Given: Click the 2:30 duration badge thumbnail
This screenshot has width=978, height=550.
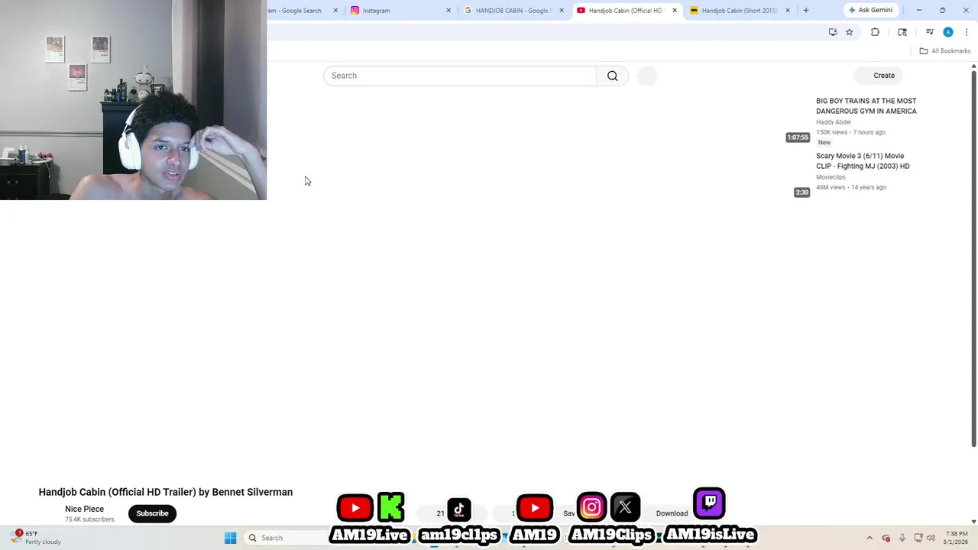Looking at the screenshot, I should click(x=802, y=192).
